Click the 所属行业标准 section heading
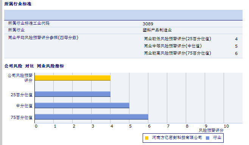Viewport: 249px width, 145px height. (x=18, y=4)
